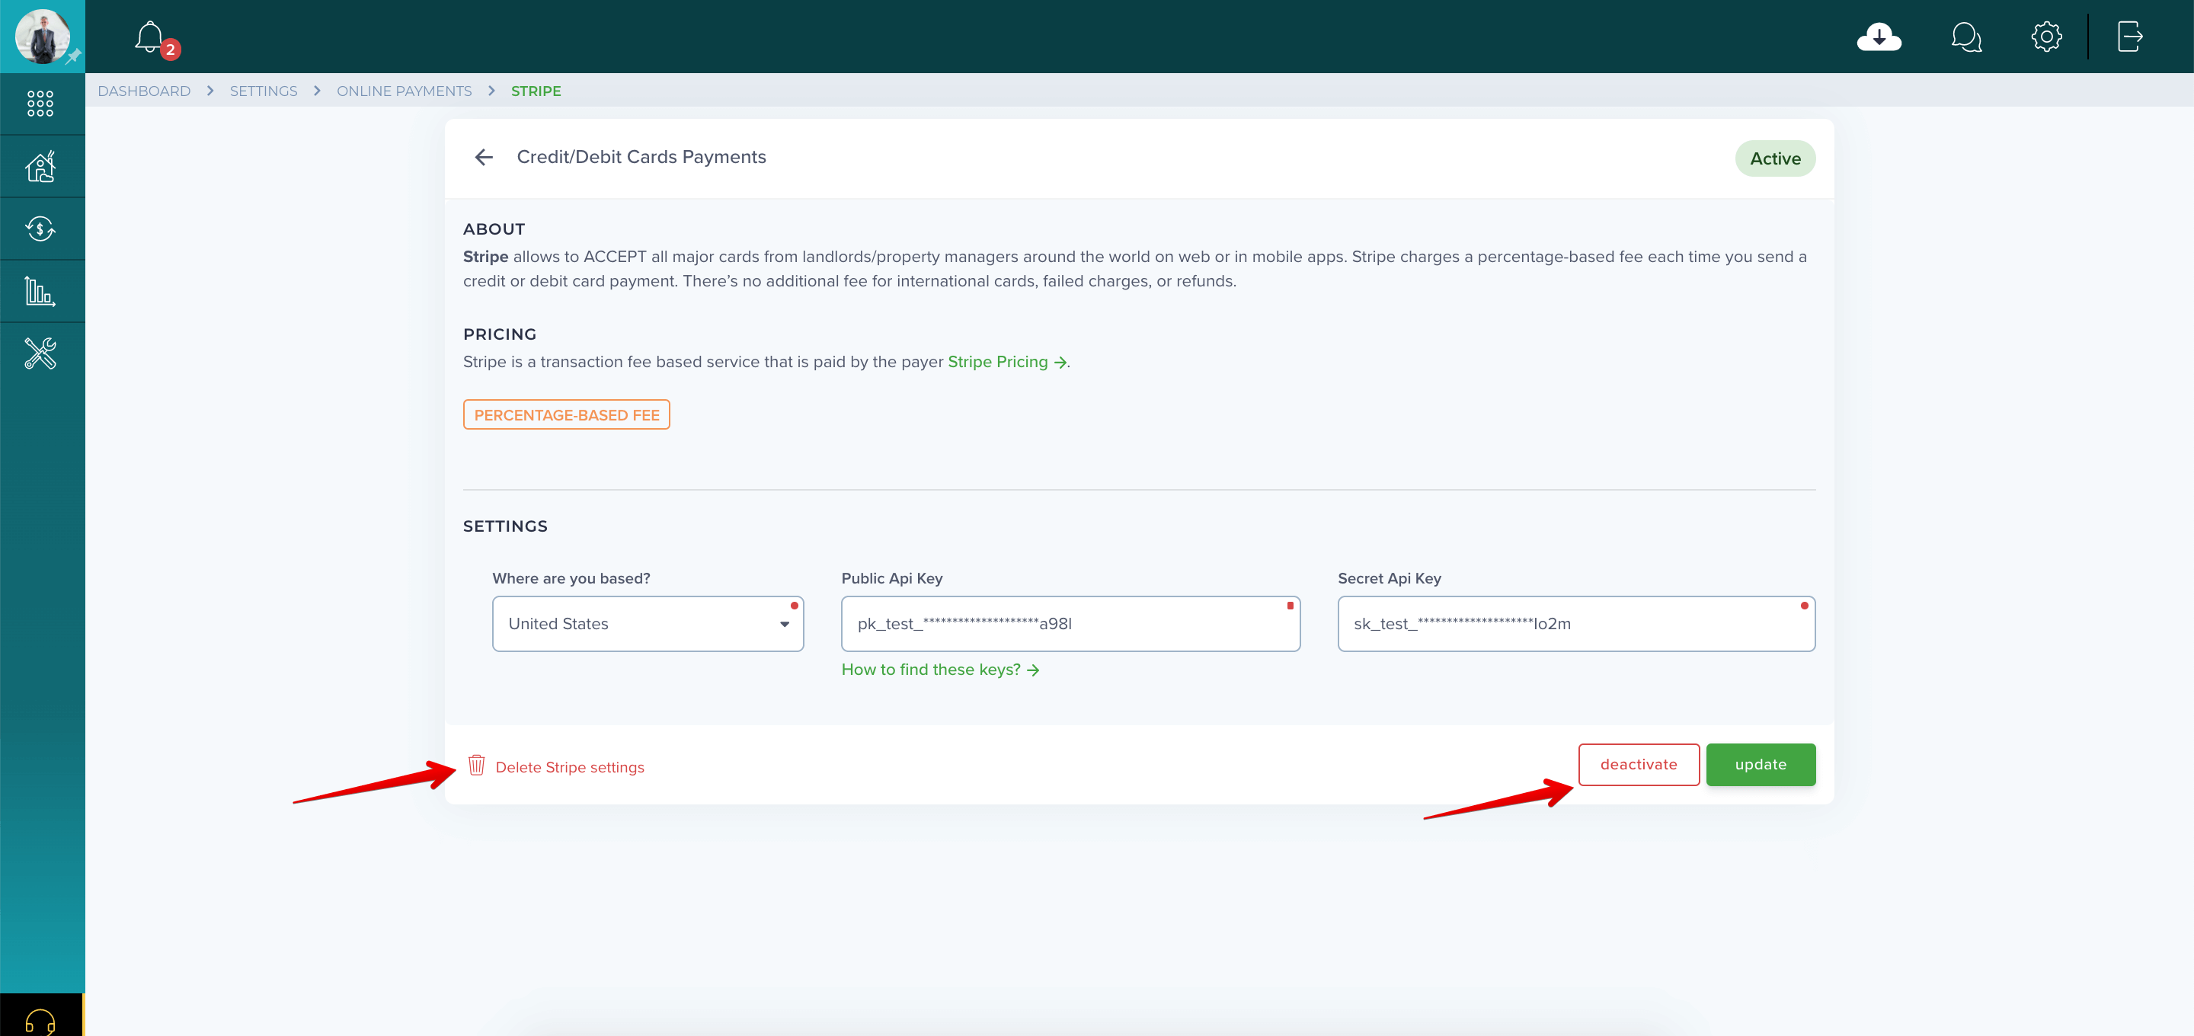Screen dimensions: 2194x1036
Task: Click the 'Where are you based?' label
Action: point(571,578)
